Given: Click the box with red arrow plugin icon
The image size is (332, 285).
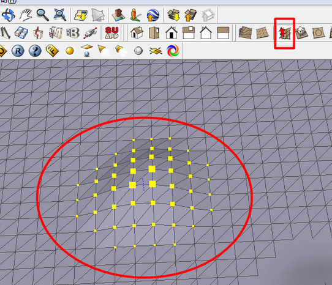Looking at the screenshot, I should point(39,33).
